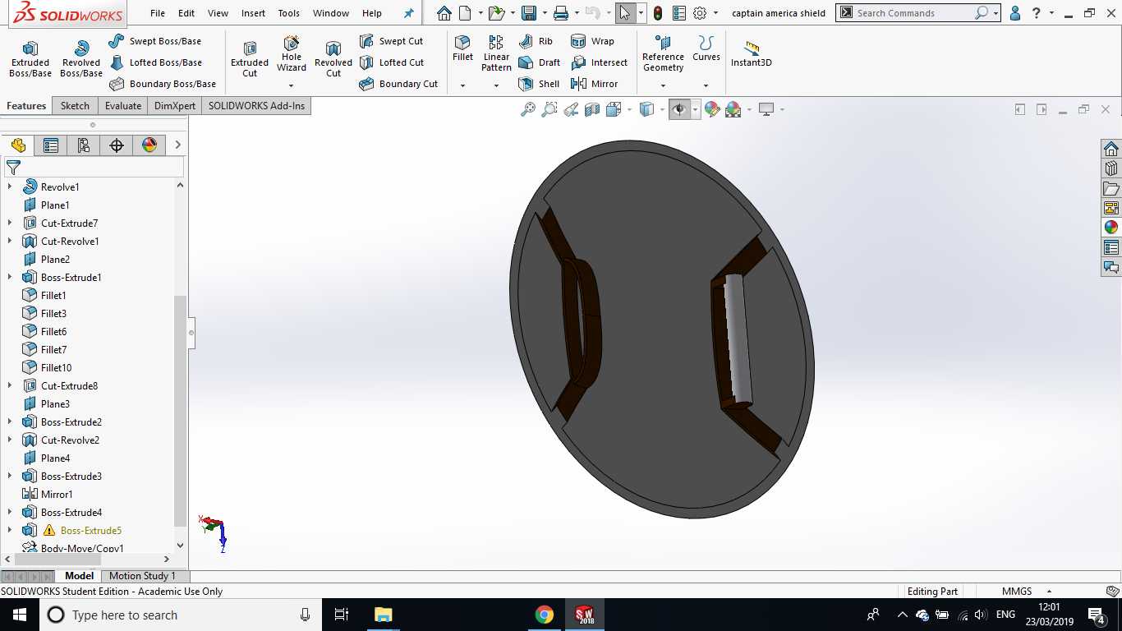1122x631 pixels.
Task: Open the Windows Start menu
Action: tap(19, 615)
